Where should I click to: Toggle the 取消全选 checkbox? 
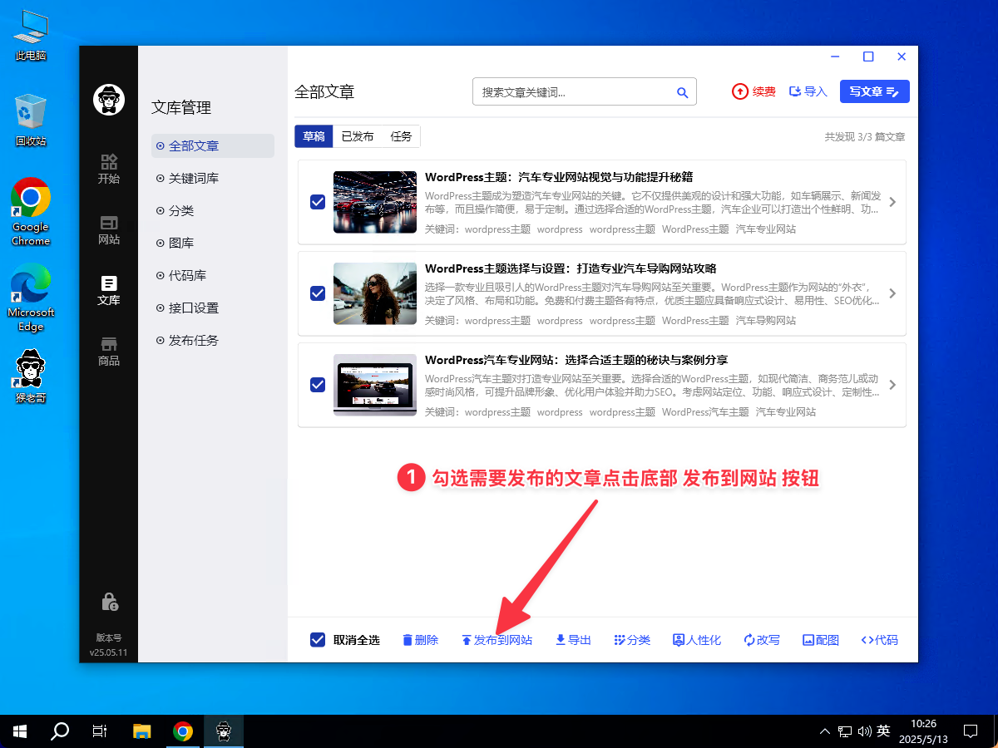click(317, 640)
